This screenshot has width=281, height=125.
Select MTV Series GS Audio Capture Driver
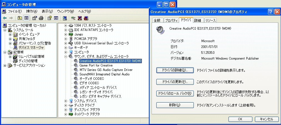106,70
